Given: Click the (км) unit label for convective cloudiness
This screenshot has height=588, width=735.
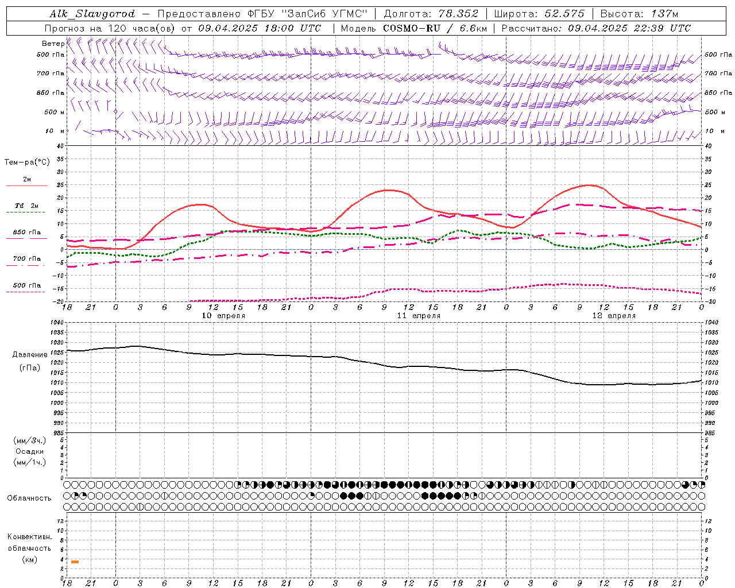Looking at the screenshot, I should click(30, 559).
